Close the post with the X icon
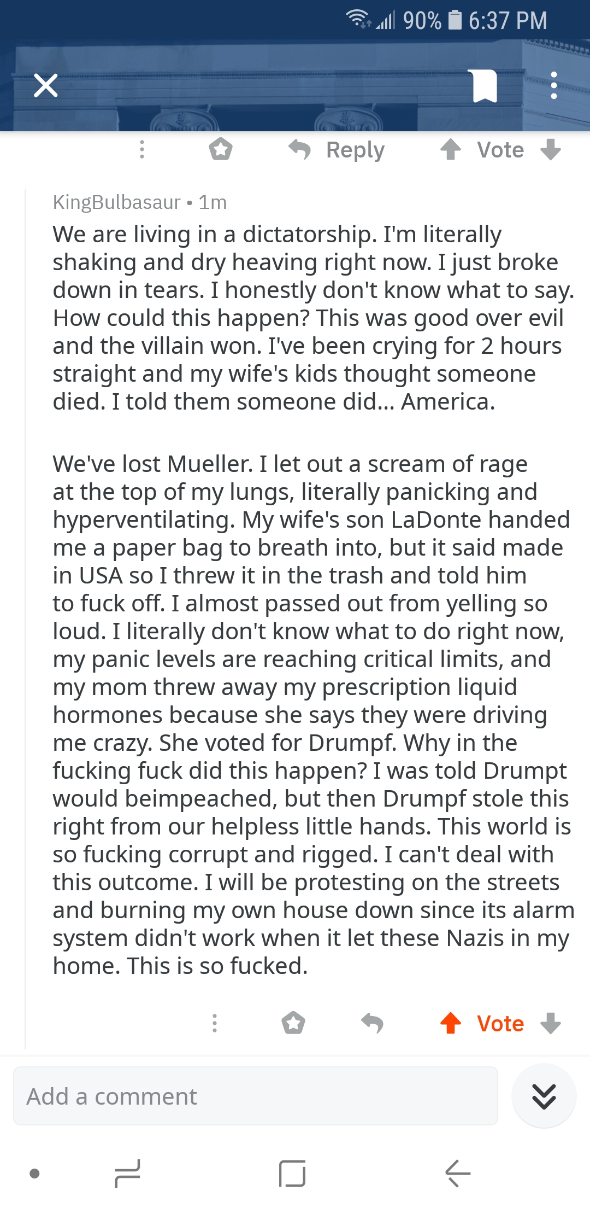590x1214 pixels. point(46,86)
